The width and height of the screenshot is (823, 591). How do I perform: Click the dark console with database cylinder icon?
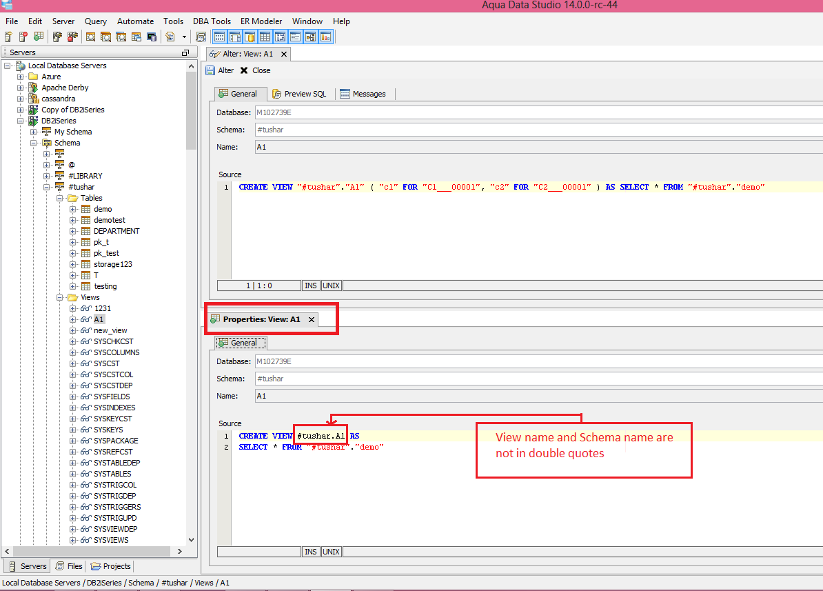[152, 37]
